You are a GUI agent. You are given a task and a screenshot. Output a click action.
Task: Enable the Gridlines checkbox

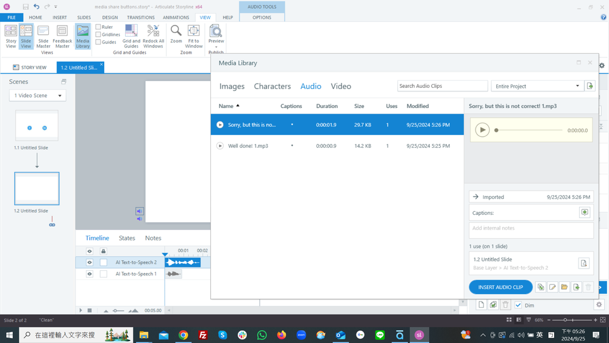pos(98,35)
